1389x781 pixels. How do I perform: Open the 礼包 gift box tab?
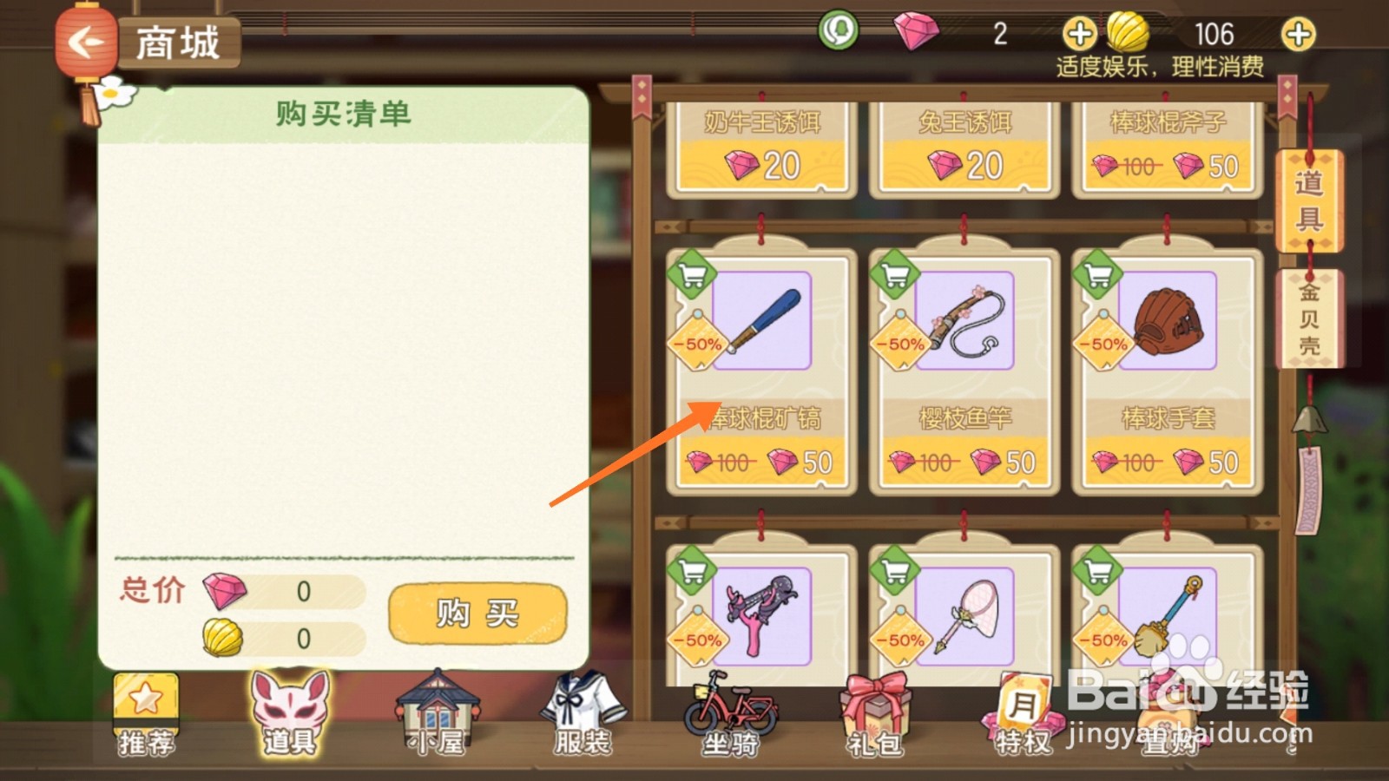pos(875,715)
